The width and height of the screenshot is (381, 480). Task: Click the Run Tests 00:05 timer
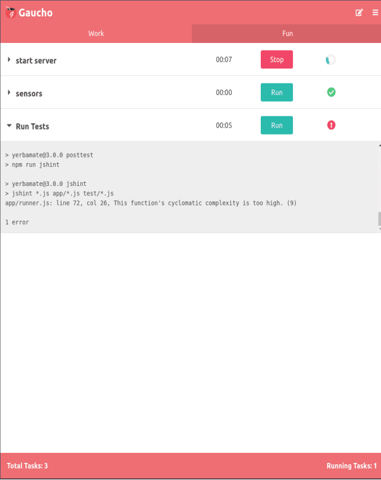pos(224,125)
